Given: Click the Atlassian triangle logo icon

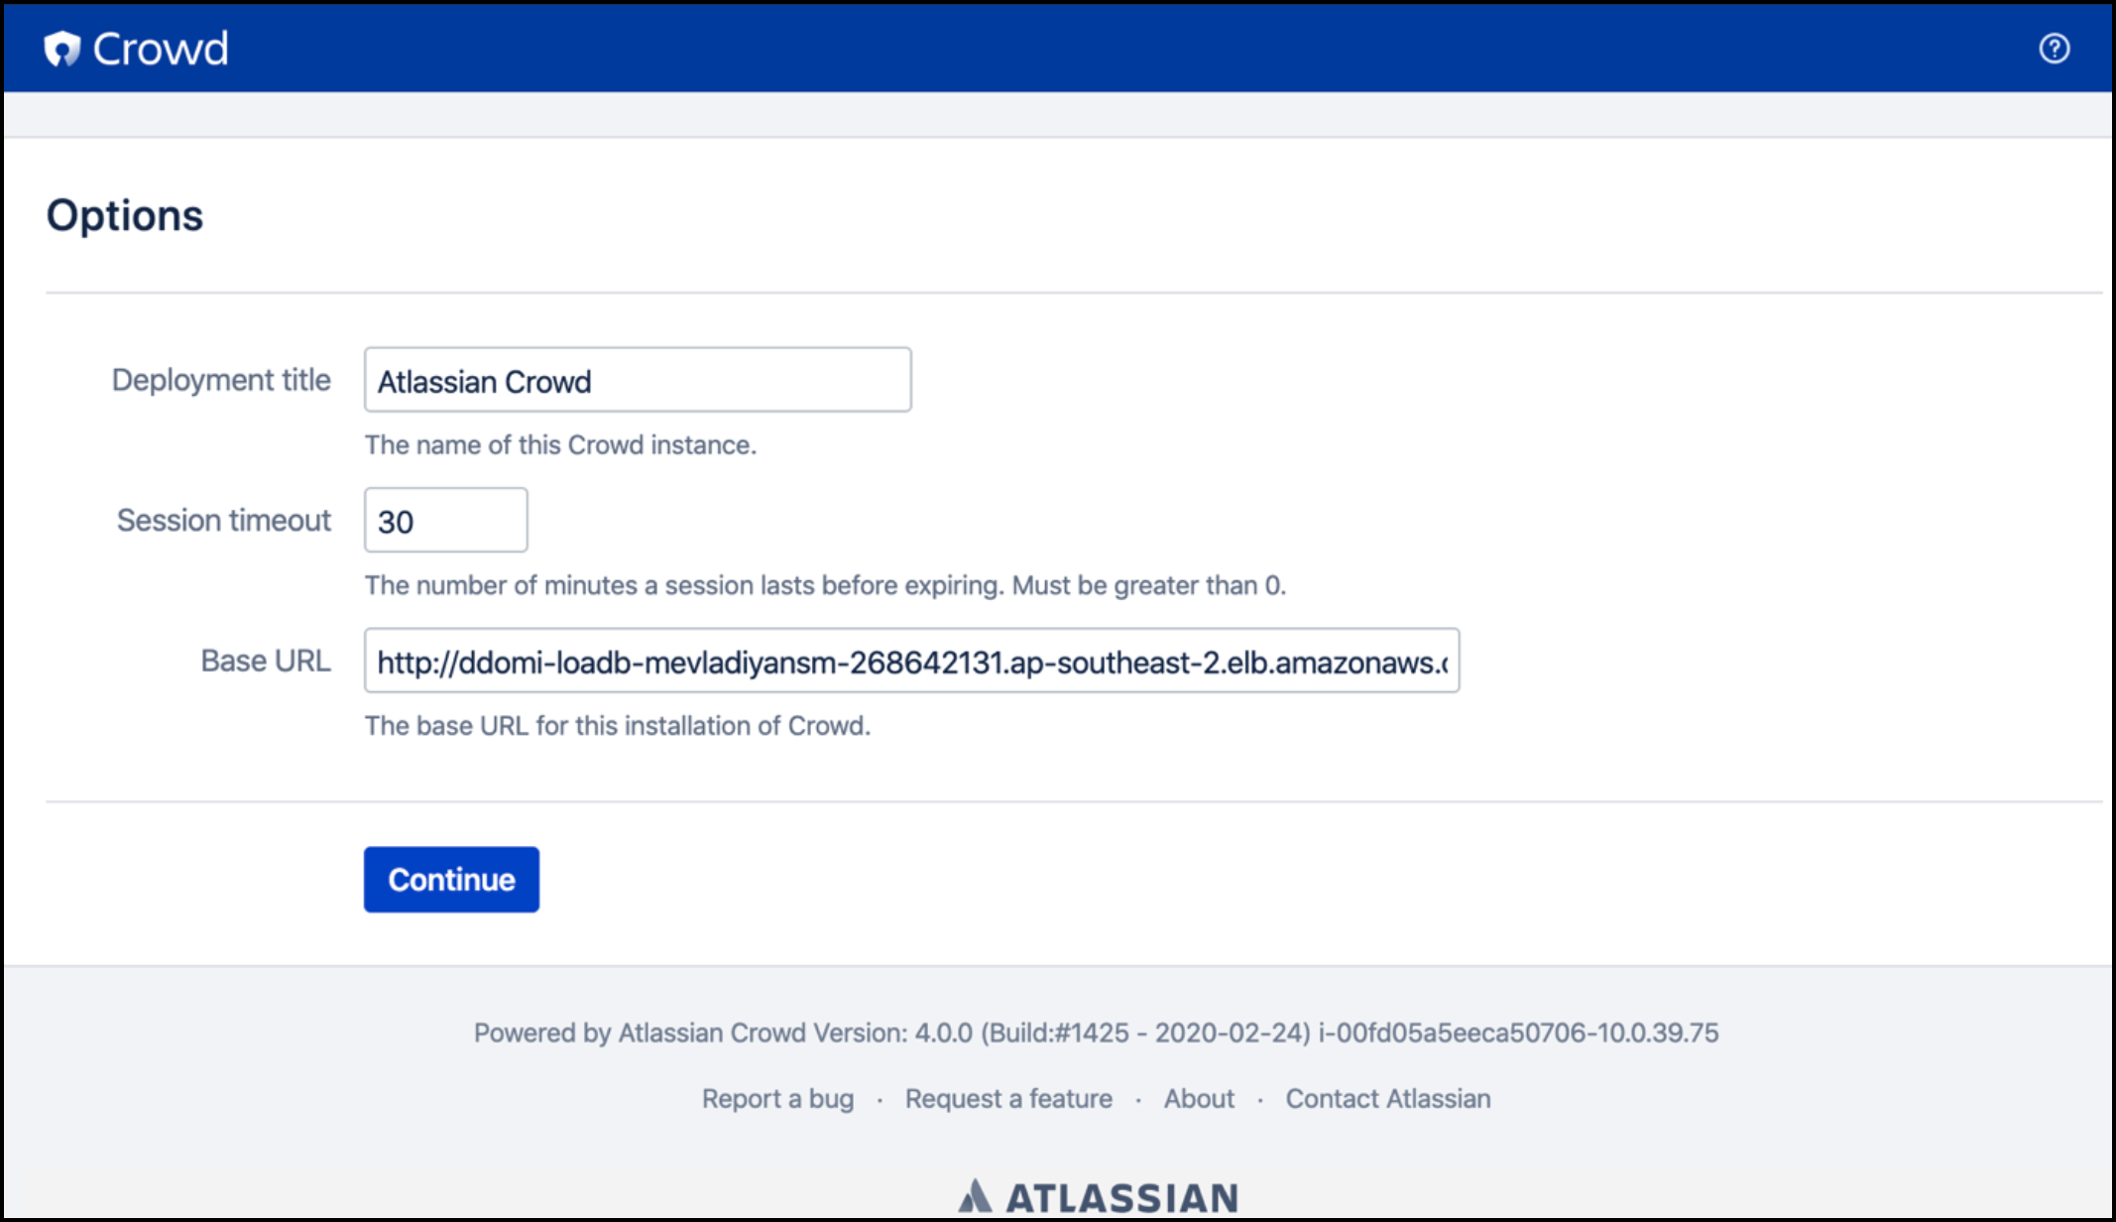Looking at the screenshot, I should pos(975,1196).
